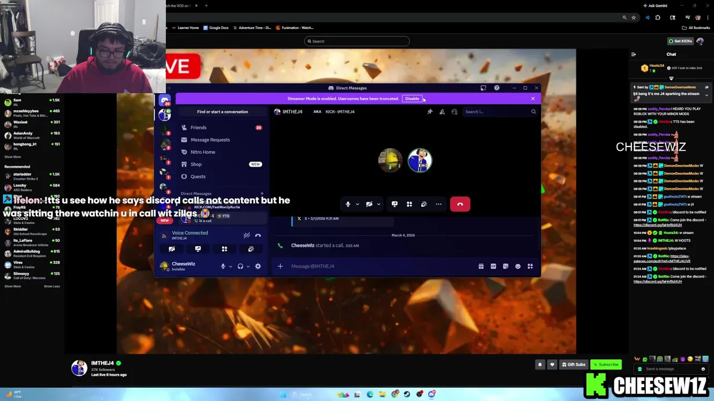This screenshot has height=401, width=714.
Task: Bookmark the page with the star icon
Action: coord(634,18)
